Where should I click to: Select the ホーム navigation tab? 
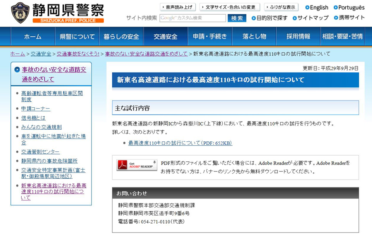(33, 37)
